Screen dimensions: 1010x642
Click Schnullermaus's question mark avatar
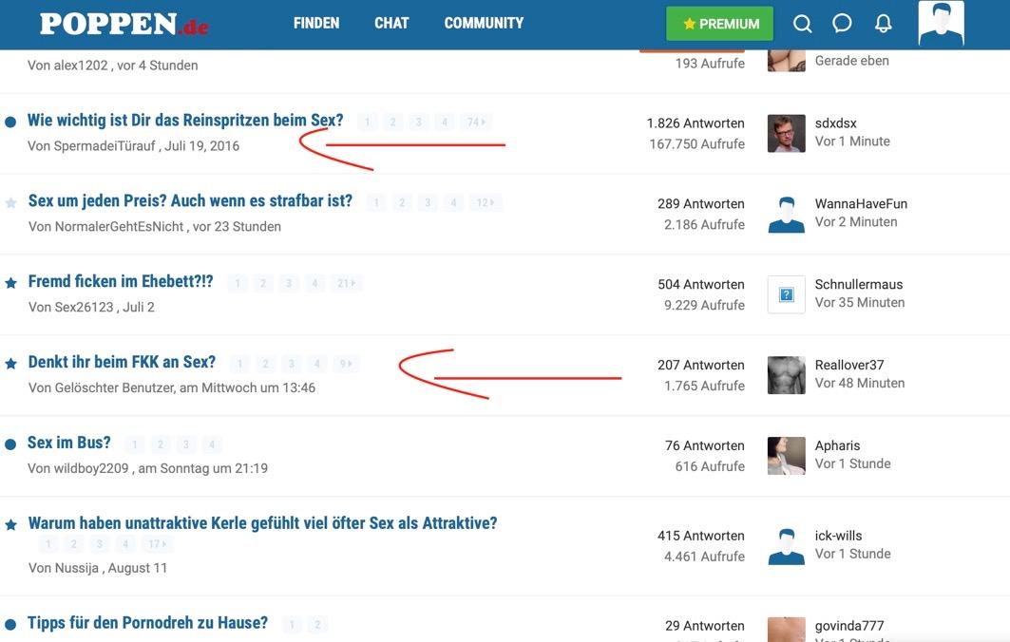click(786, 294)
